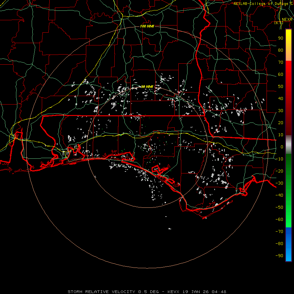This screenshot has width=294, height=294.
Task: Click the gray zero-velocity segment of color bar
Action: point(288,145)
